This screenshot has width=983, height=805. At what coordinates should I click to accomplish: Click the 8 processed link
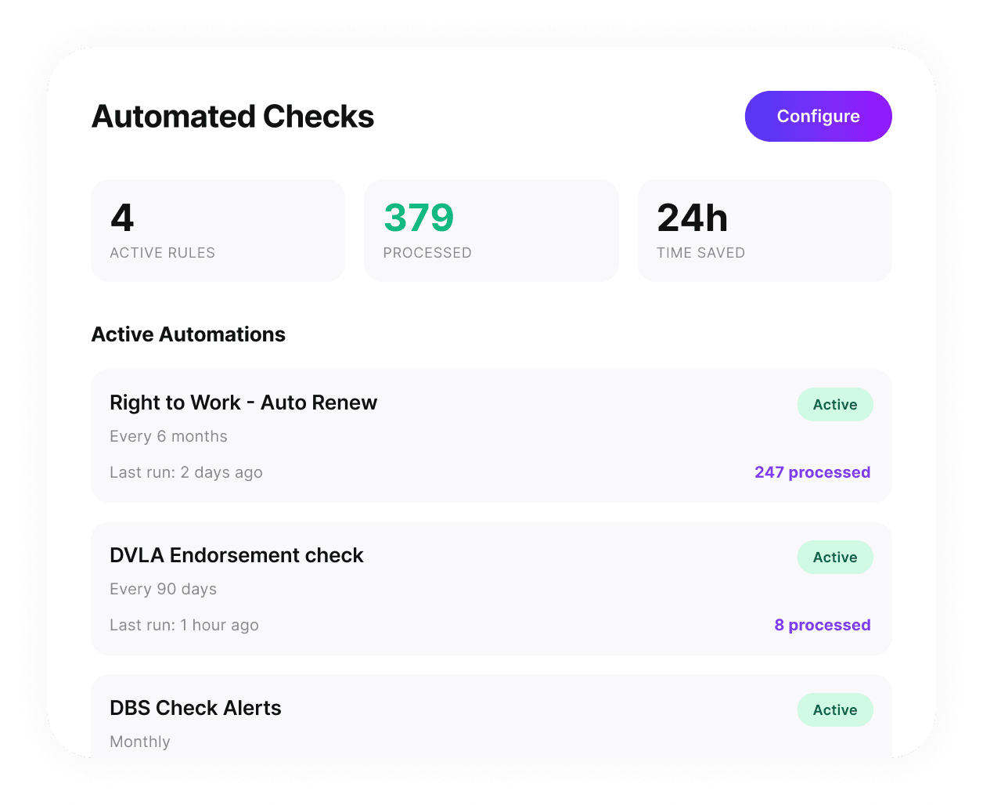pyautogui.click(x=822, y=625)
